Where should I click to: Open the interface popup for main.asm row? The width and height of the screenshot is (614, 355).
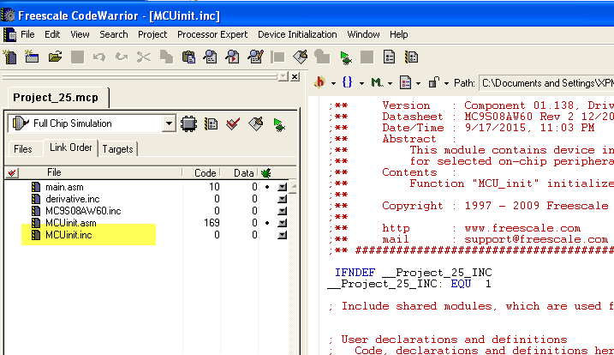click(x=282, y=187)
